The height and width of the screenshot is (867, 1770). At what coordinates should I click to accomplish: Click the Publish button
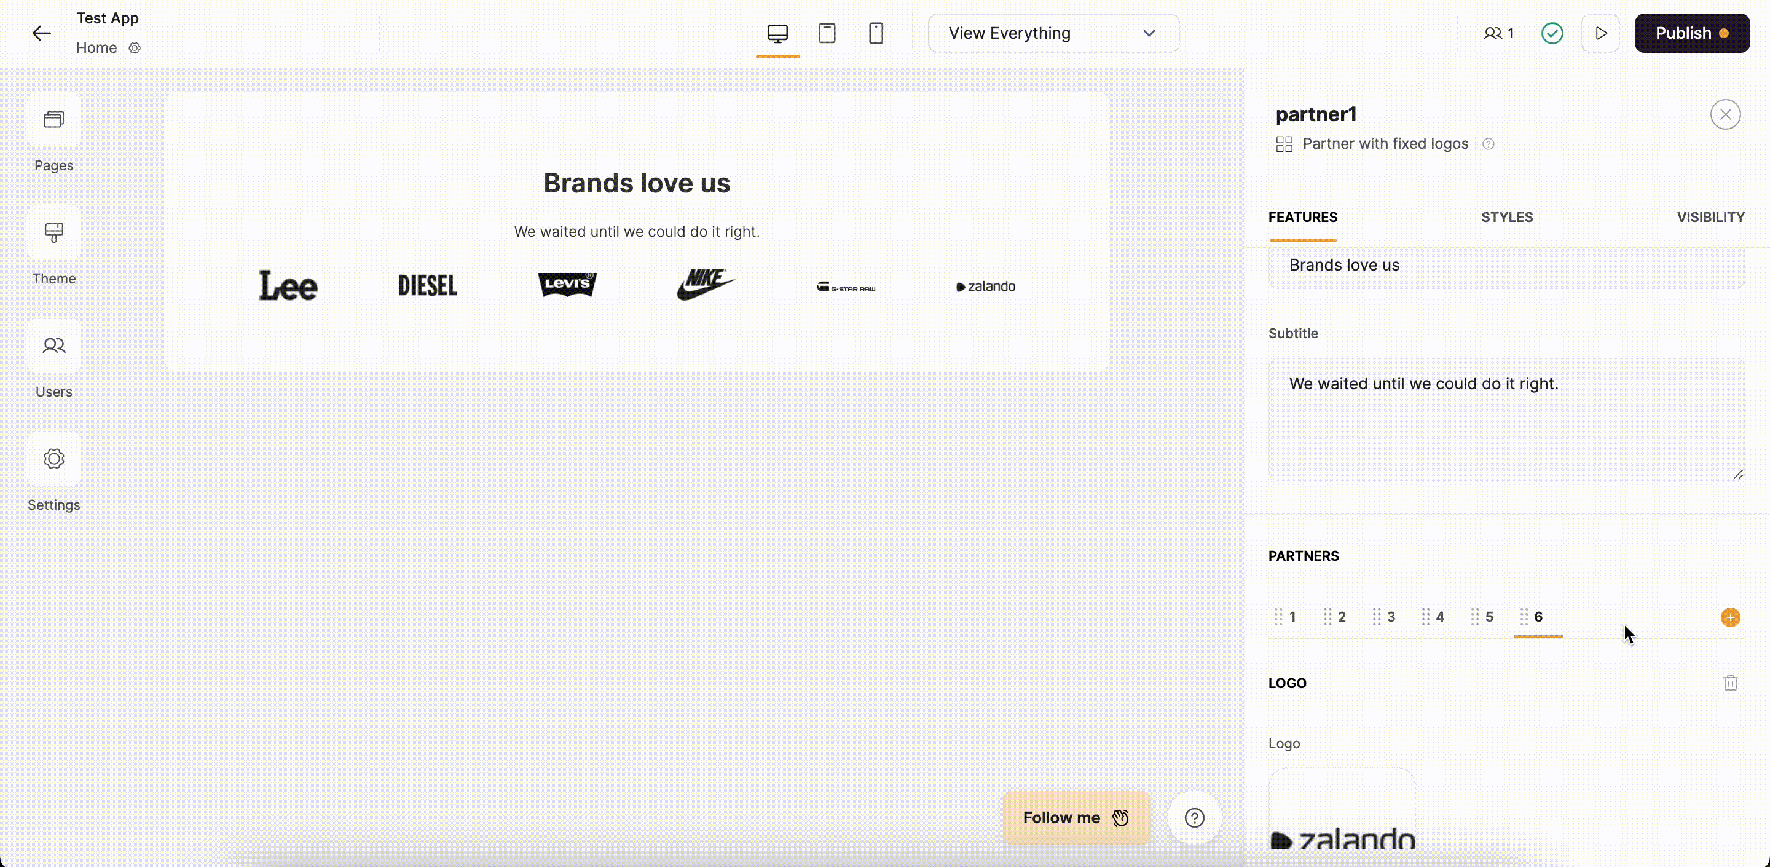(1691, 33)
